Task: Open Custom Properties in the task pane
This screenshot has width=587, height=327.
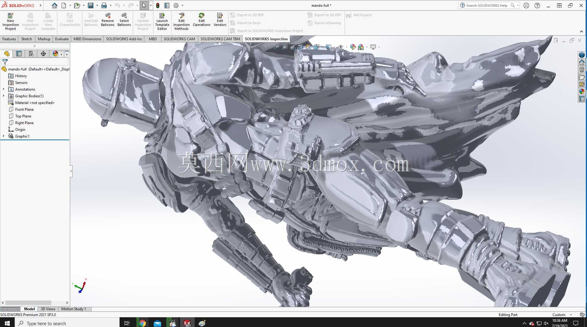Action: point(582,99)
